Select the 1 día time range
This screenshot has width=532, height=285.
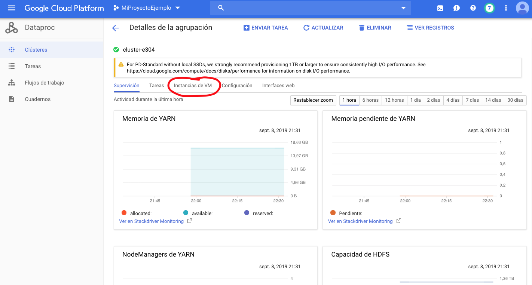click(416, 100)
